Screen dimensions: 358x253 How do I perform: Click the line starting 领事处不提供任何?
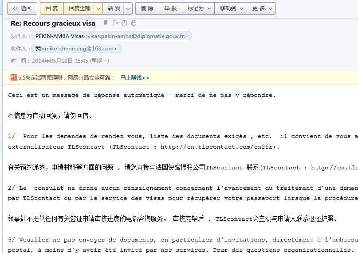point(173,219)
